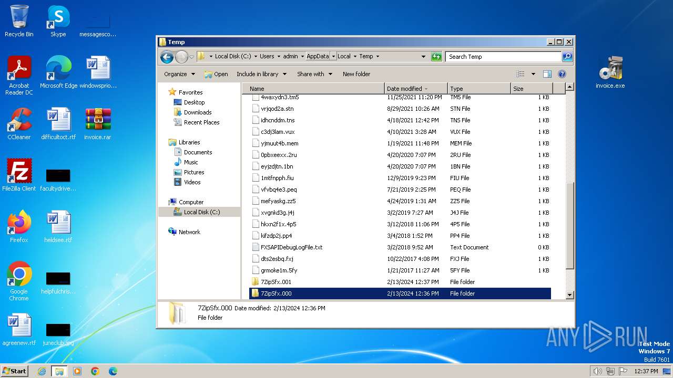673x378 pixels.
Task: Sort by Type column header
Action: point(479,89)
